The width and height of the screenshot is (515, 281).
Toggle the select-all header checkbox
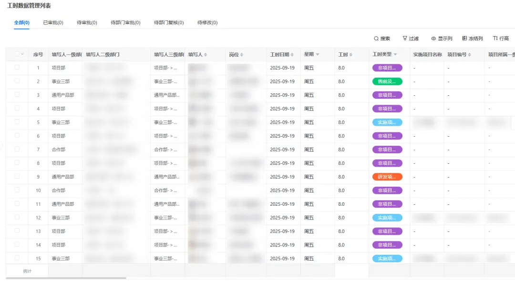pos(17,54)
